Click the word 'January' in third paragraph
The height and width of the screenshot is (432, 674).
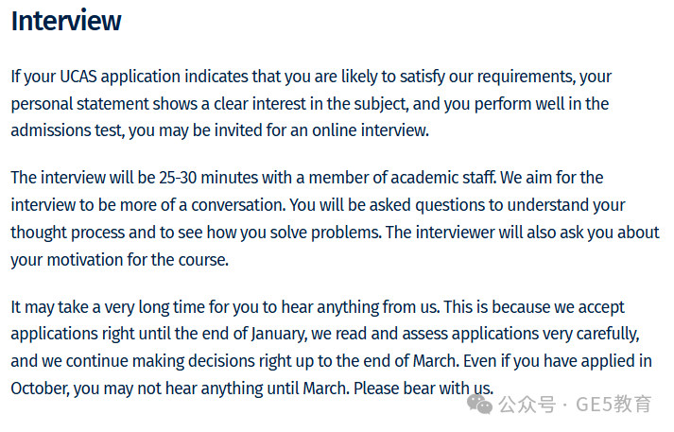click(x=279, y=334)
